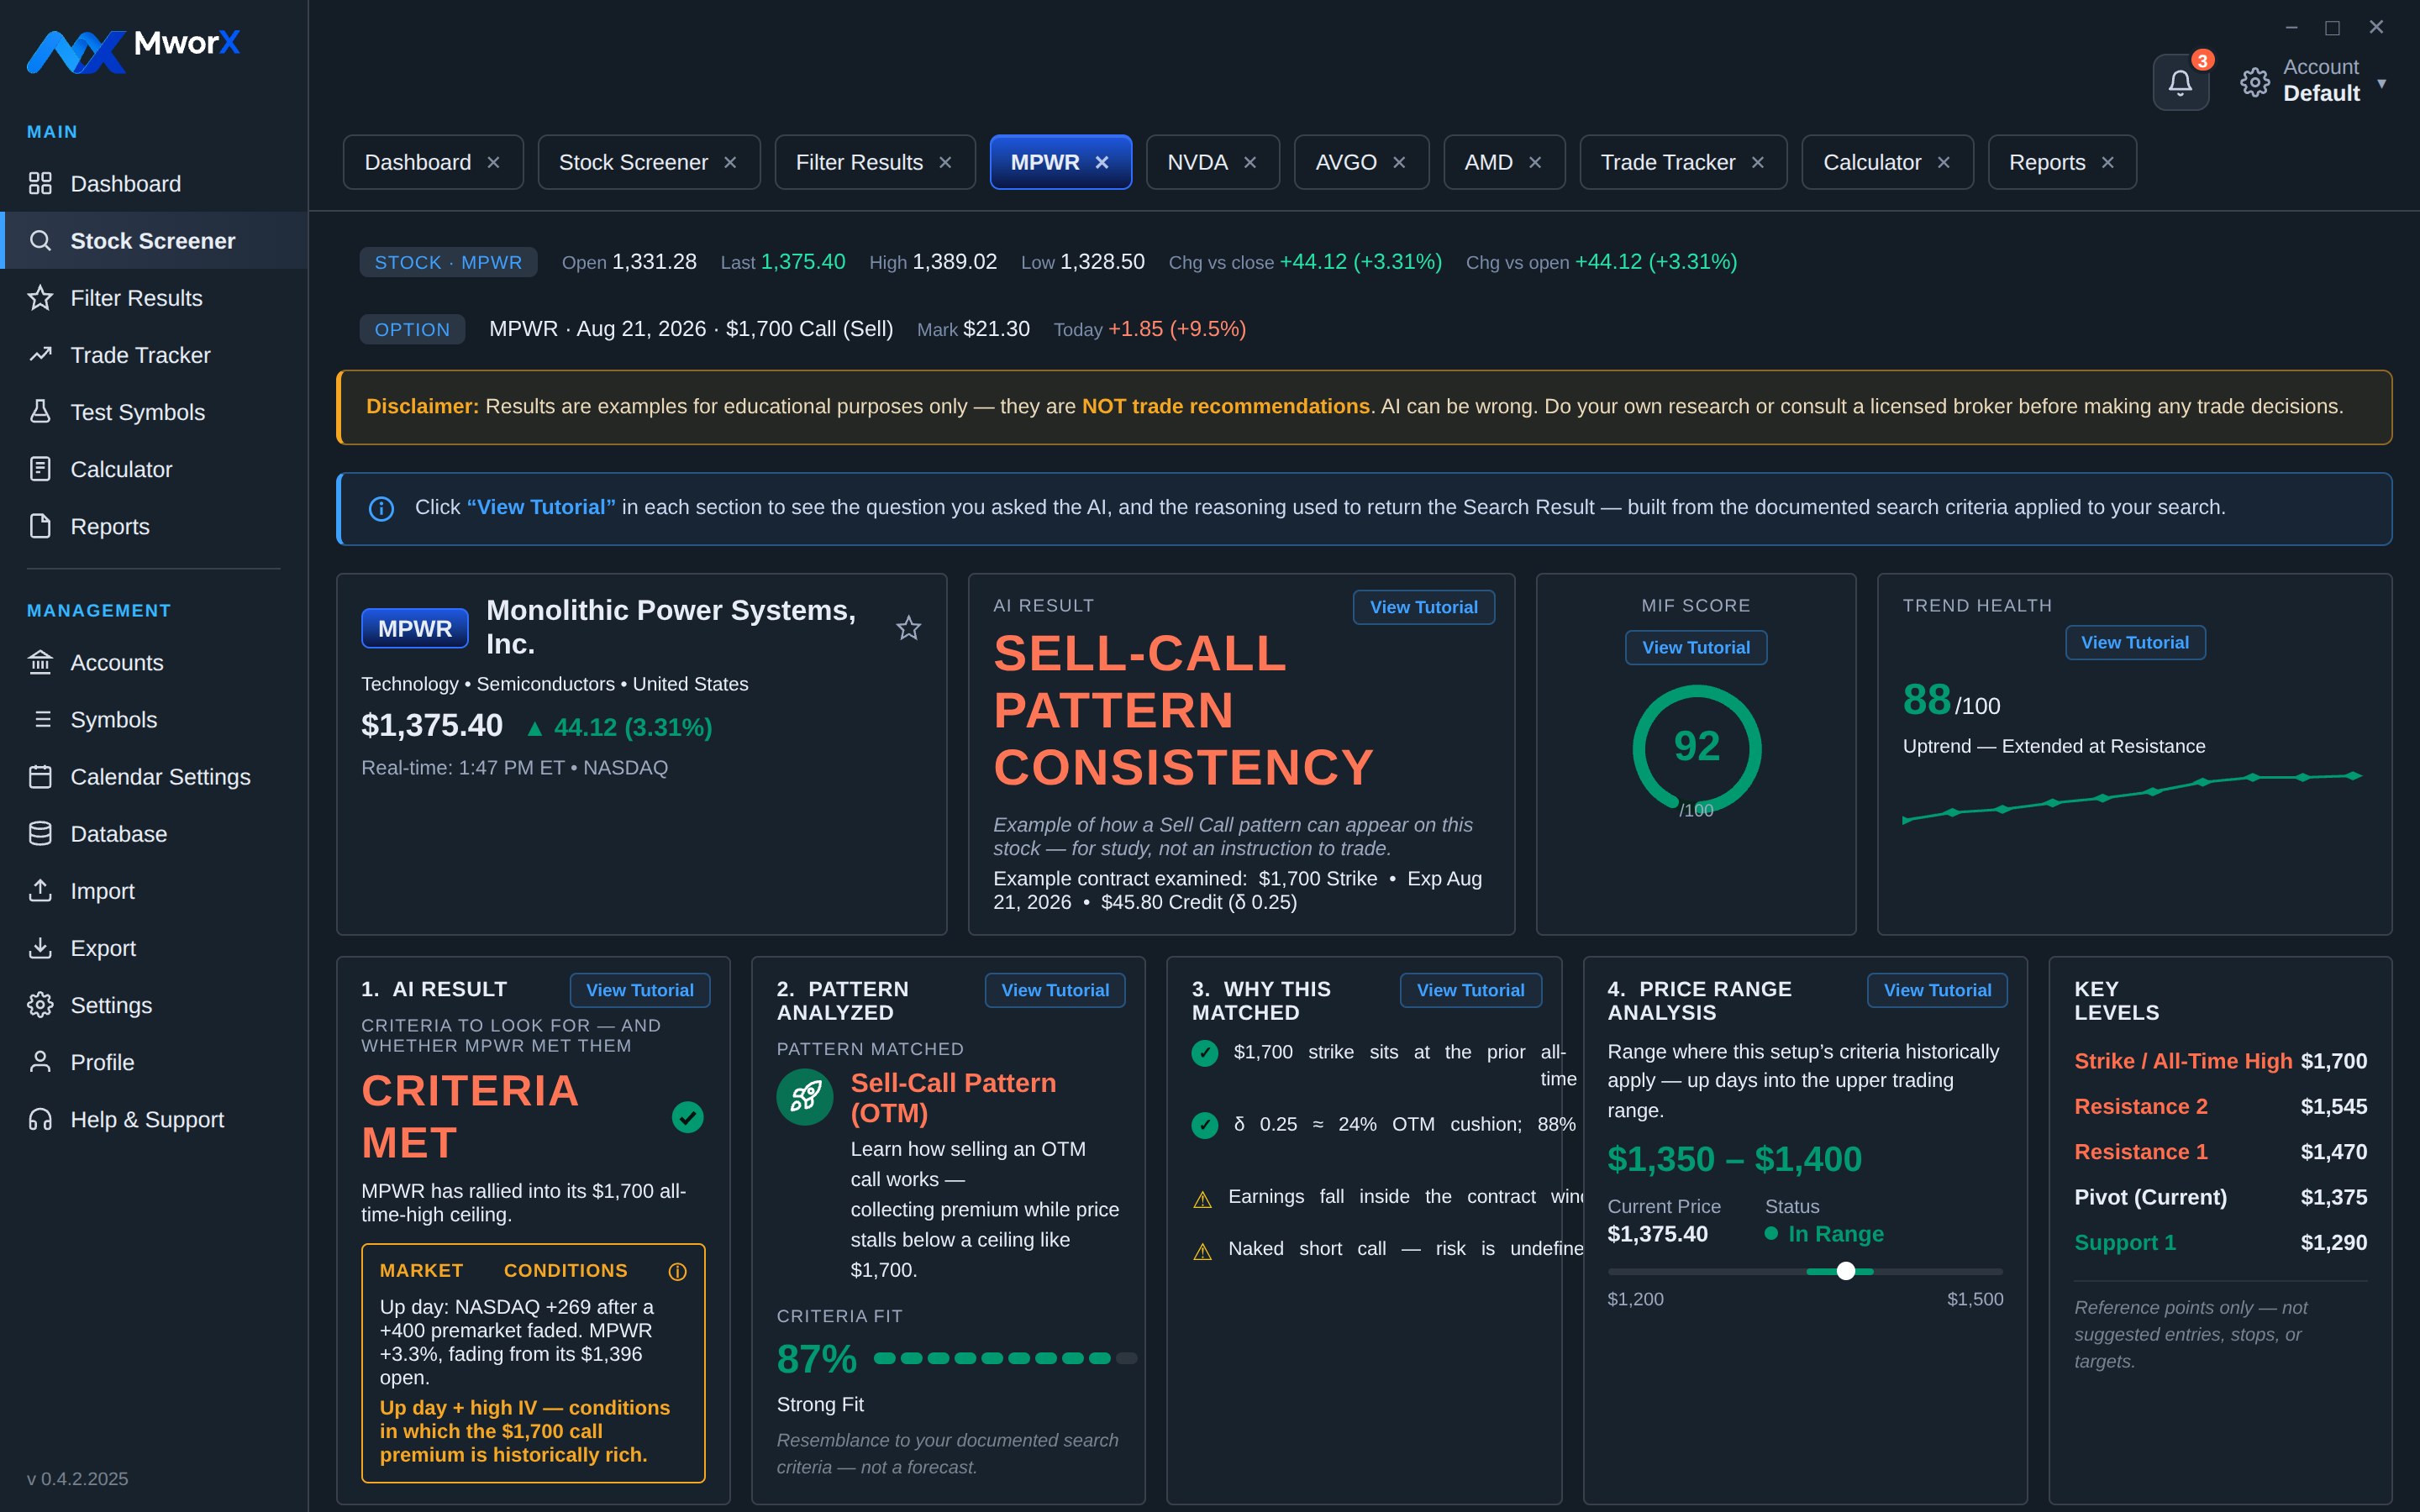Click the MPWR ticker badge
Image resolution: width=2420 pixels, height=1512 pixels.
click(415, 628)
